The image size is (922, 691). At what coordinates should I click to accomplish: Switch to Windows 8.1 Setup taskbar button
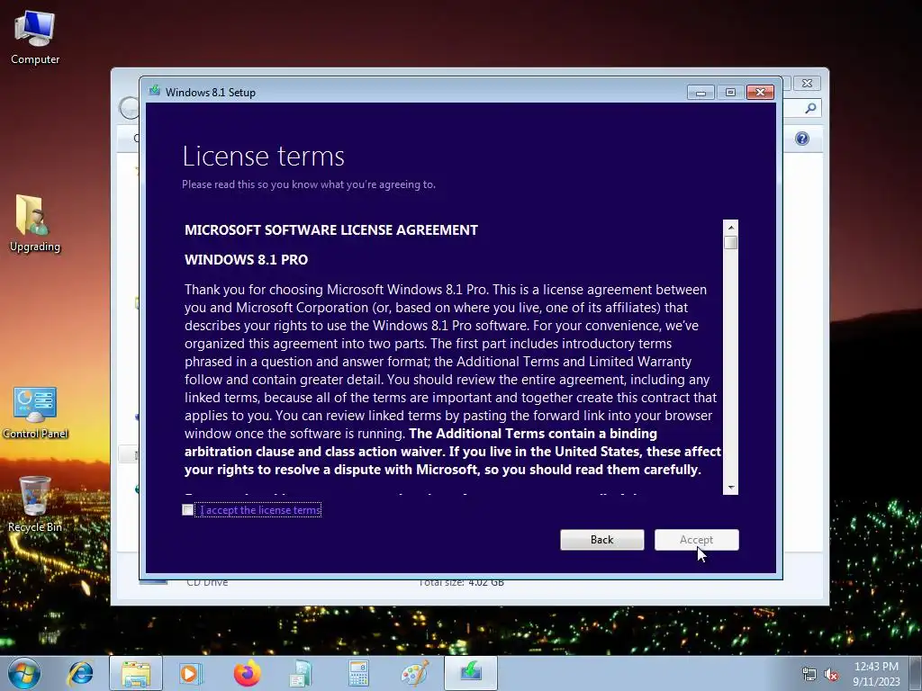(x=470, y=673)
